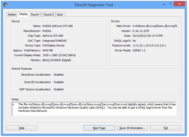Click the 4042 MB memory value

[x=48, y=50]
